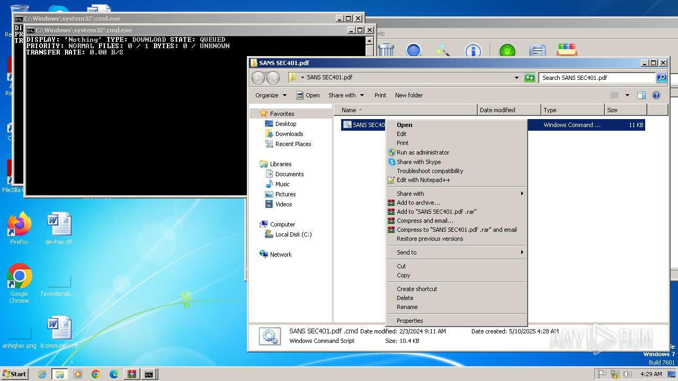
Task: Open Properties from the context menu
Action: 457,321
